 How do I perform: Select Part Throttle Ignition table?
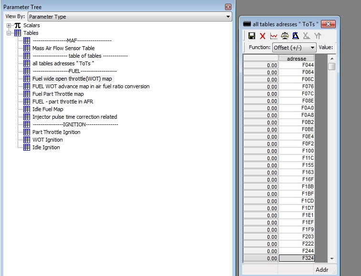click(56, 132)
